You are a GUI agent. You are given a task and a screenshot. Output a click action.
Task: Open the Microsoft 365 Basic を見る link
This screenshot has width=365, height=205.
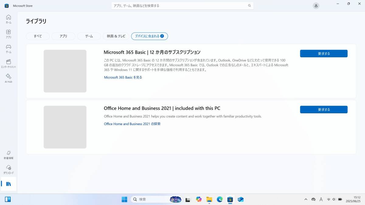(123, 77)
